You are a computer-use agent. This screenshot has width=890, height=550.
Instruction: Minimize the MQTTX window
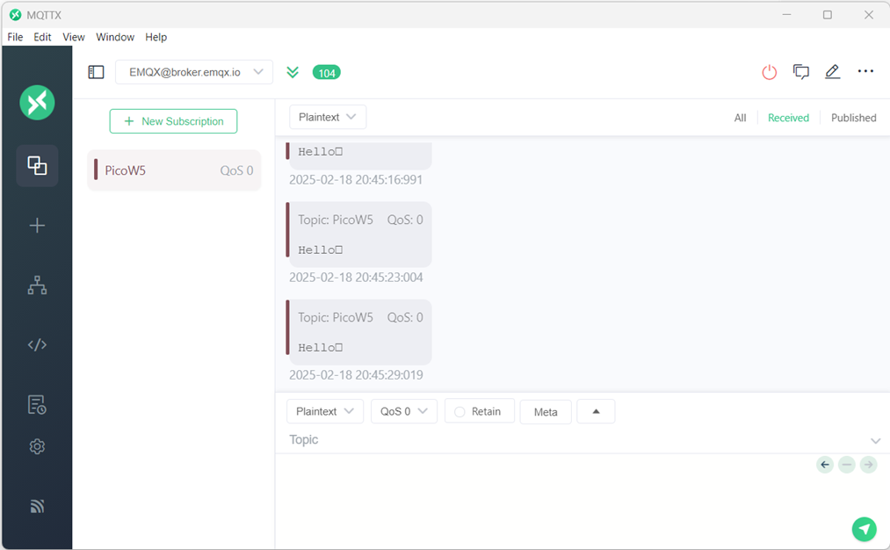click(786, 15)
